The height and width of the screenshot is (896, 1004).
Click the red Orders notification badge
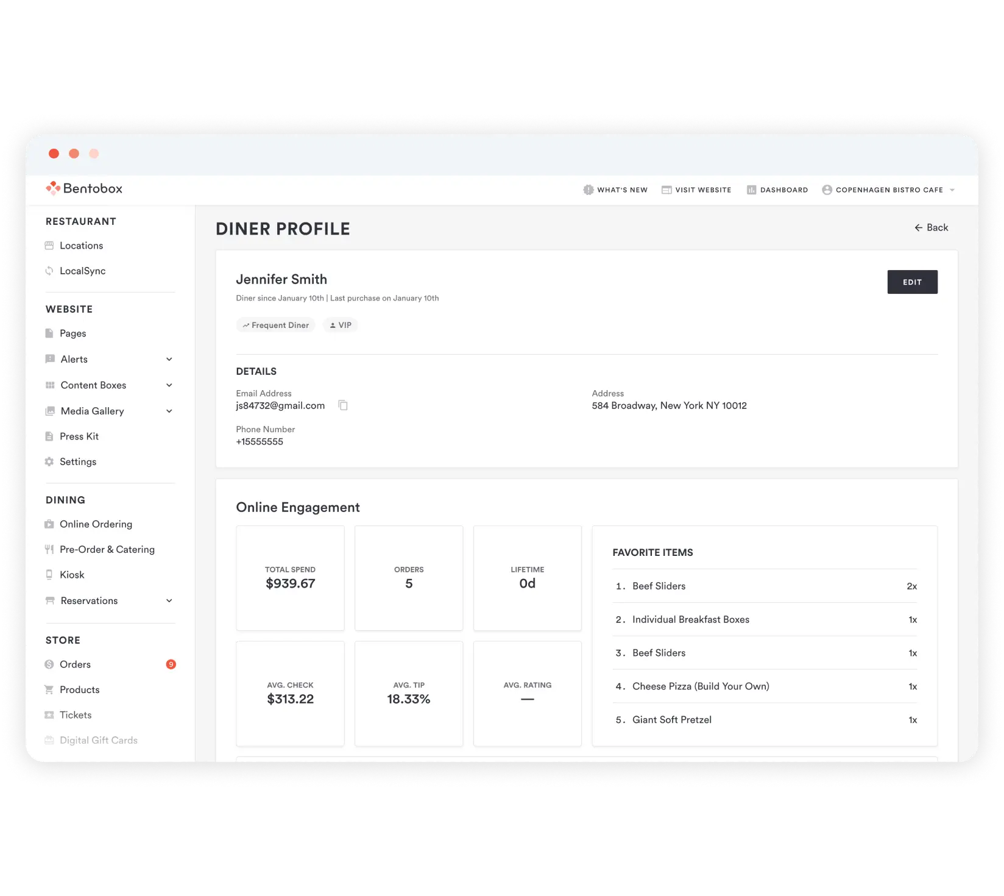pyautogui.click(x=171, y=664)
